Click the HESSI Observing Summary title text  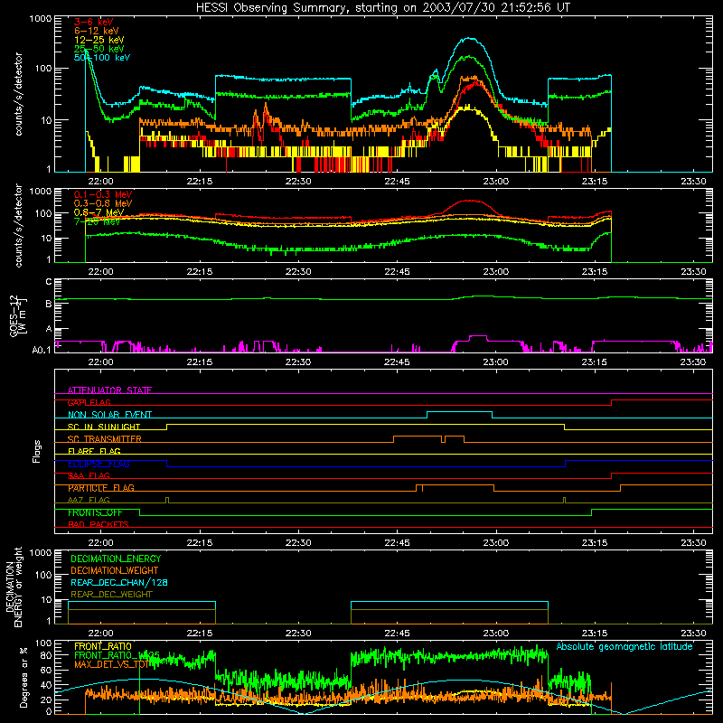[382, 7]
